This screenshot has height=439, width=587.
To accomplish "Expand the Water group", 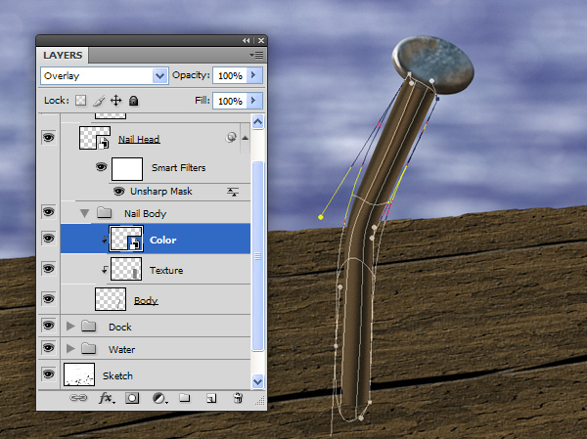I will (70, 348).
